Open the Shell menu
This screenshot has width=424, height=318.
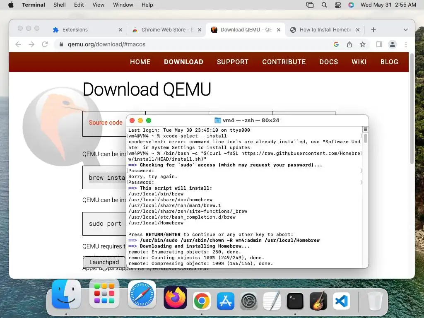(60, 5)
